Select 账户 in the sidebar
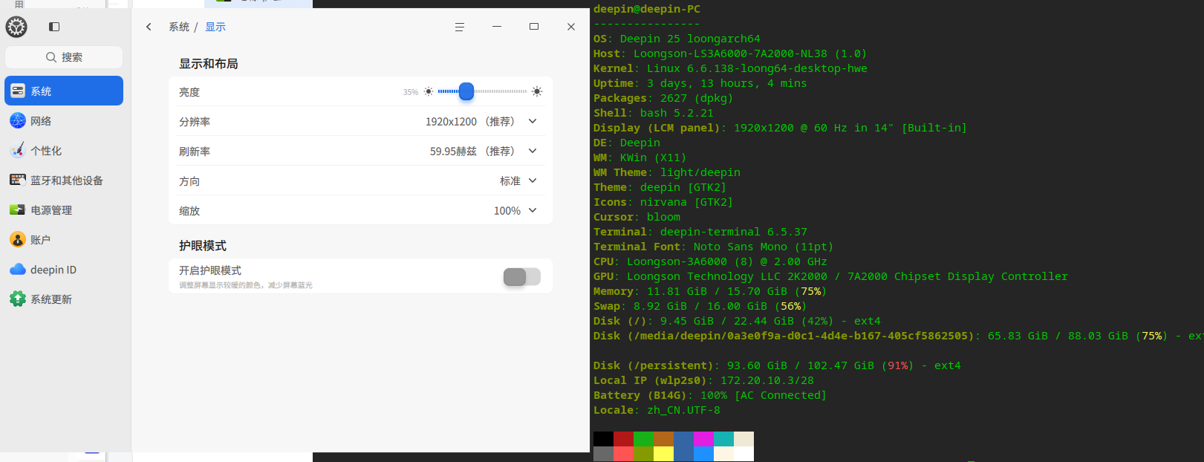 [64, 240]
